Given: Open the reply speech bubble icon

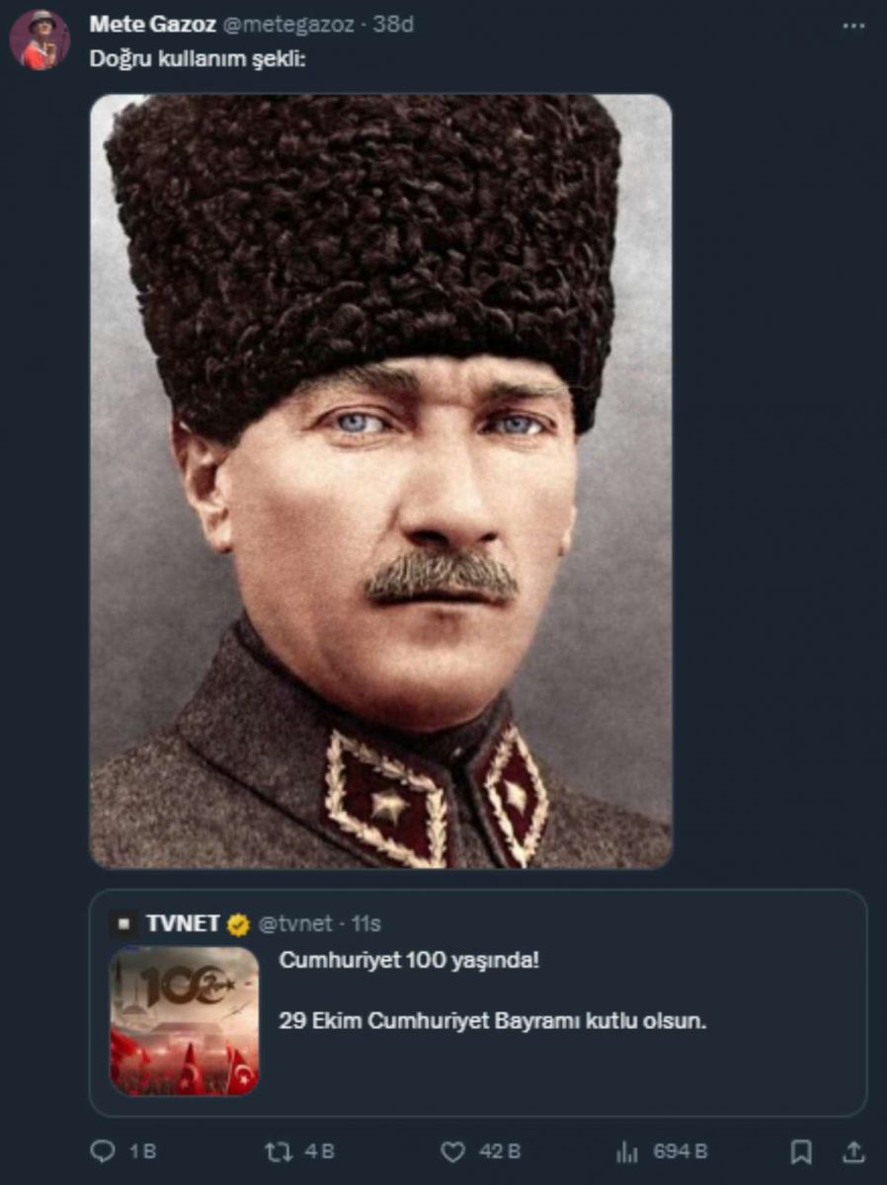Looking at the screenshot, I should pos(103,1151).
